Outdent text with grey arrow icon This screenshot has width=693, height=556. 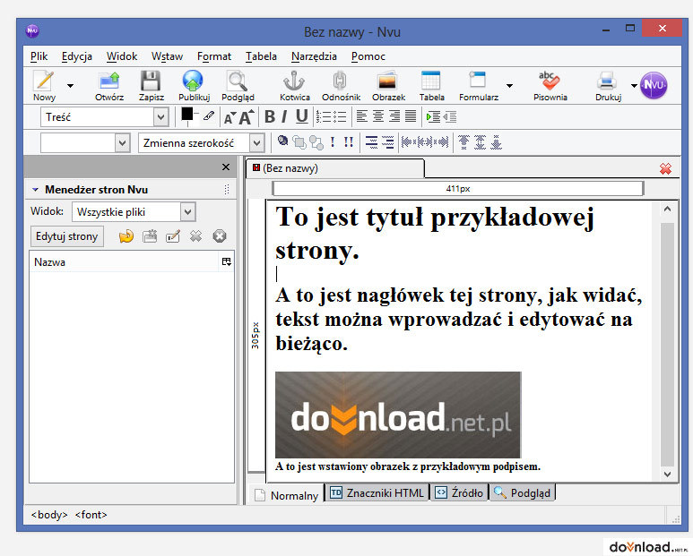coord(449,117)
